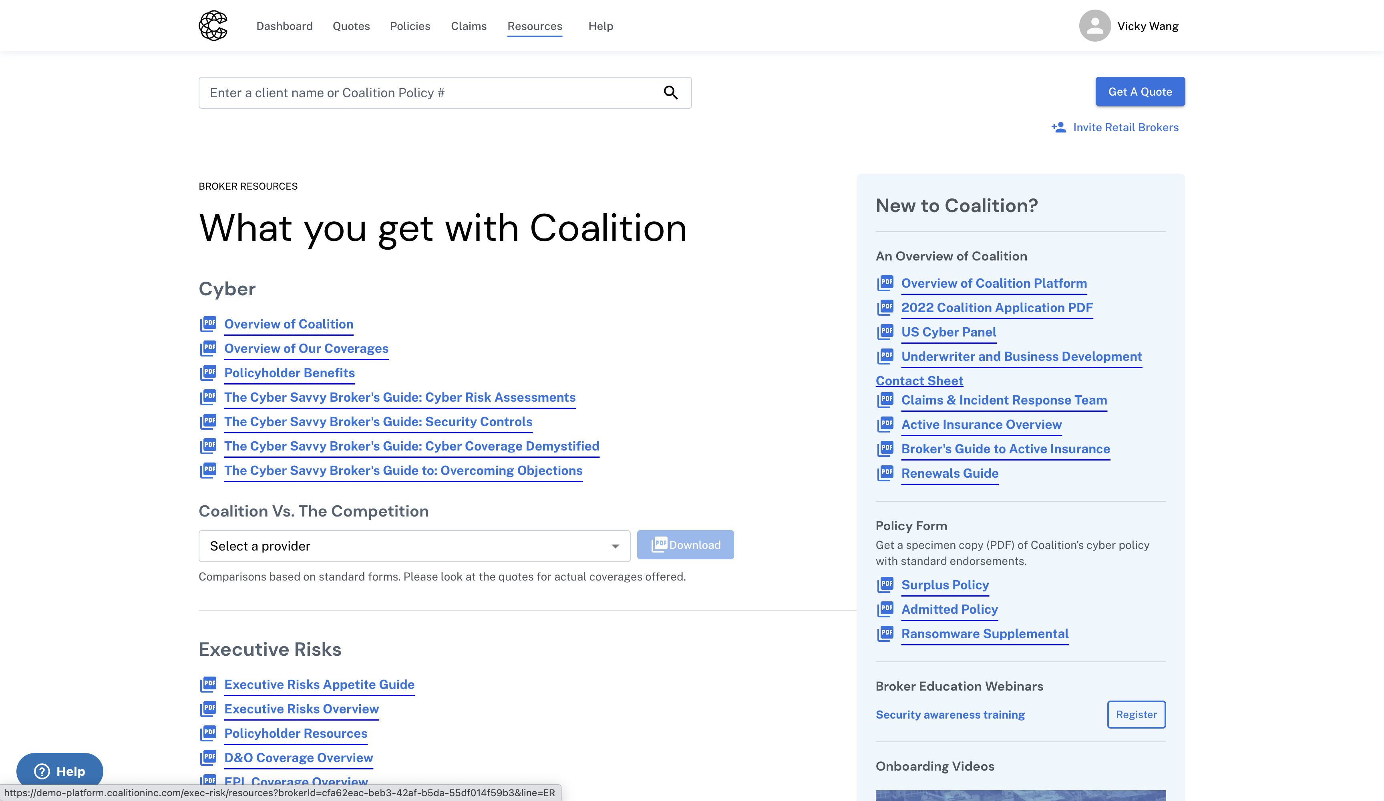Click PDF icon beside Executive Risks Appetite Guide
Image resolution: width=1384 pixels, height=801 pixels.
click(208, 684)
